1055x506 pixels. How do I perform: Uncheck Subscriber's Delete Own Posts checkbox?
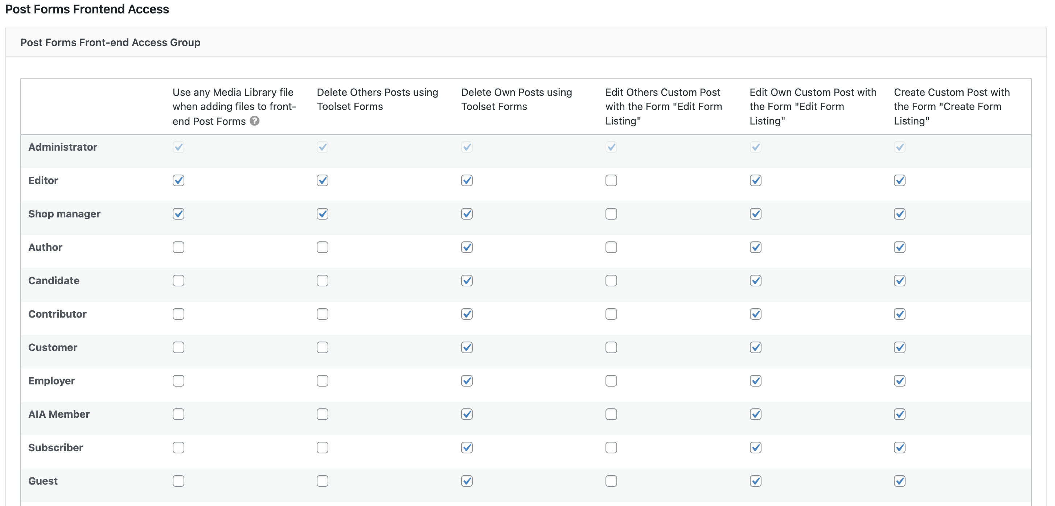(x=467, y=448)
